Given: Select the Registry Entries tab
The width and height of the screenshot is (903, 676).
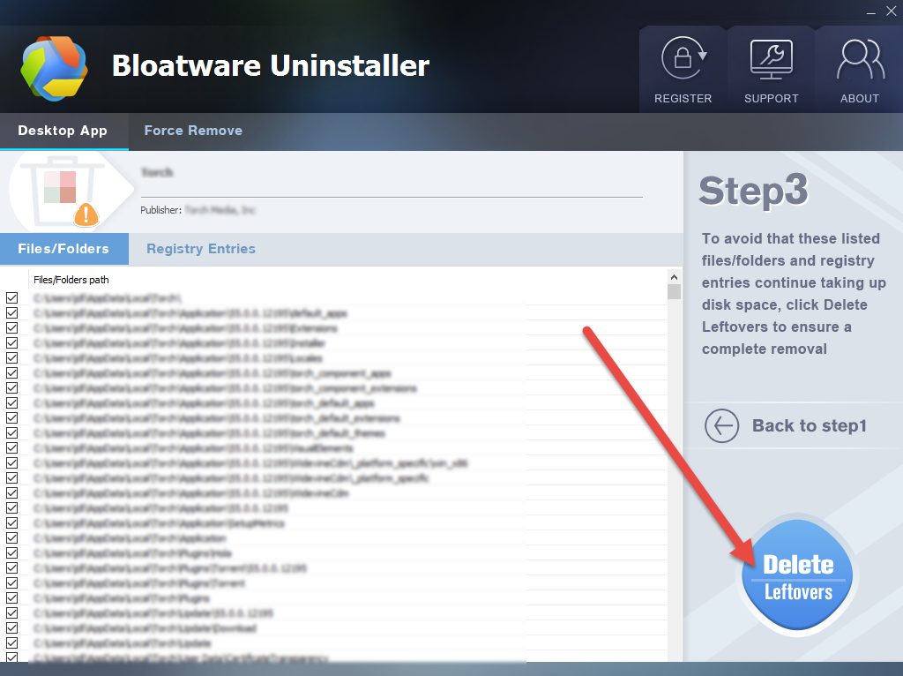Looking at the screenshot, I should pos(201,249).
